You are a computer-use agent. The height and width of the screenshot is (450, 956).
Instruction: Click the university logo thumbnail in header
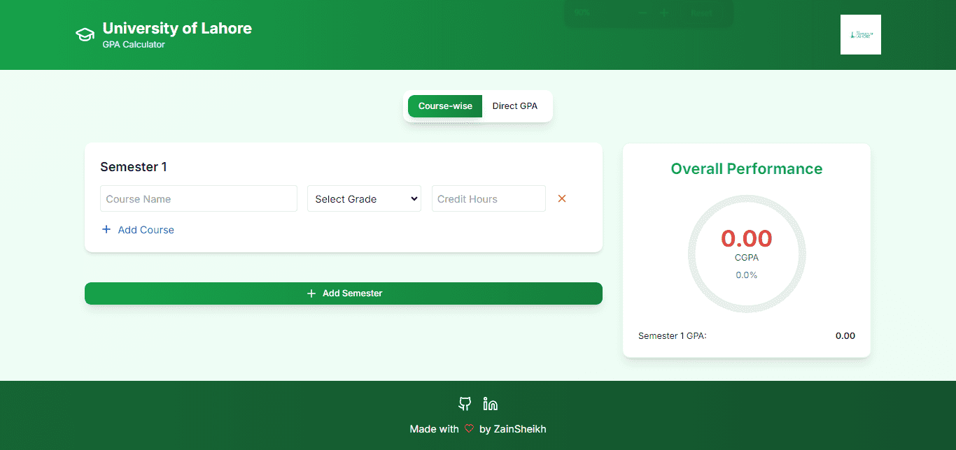861,34
